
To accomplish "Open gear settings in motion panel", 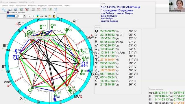I will [46, 16].
